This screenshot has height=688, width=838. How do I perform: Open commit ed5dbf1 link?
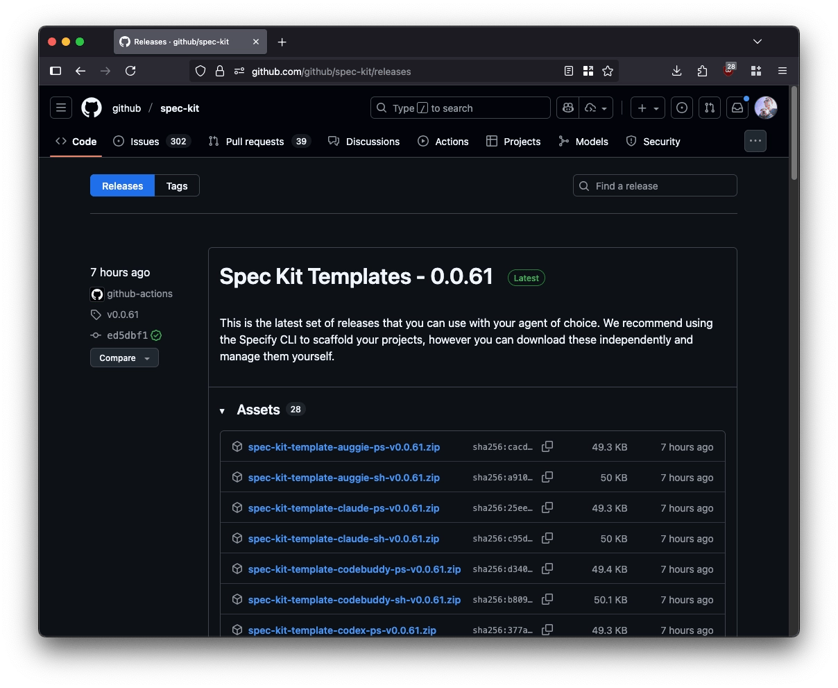pyautogui.click(x=127, y=335)
